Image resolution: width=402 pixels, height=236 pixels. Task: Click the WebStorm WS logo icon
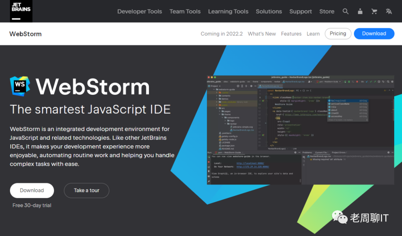[x=20, y=86]
